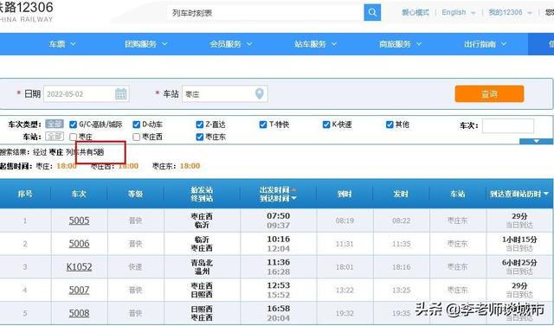Click departure time 16:58 cell

pos(279,309)
